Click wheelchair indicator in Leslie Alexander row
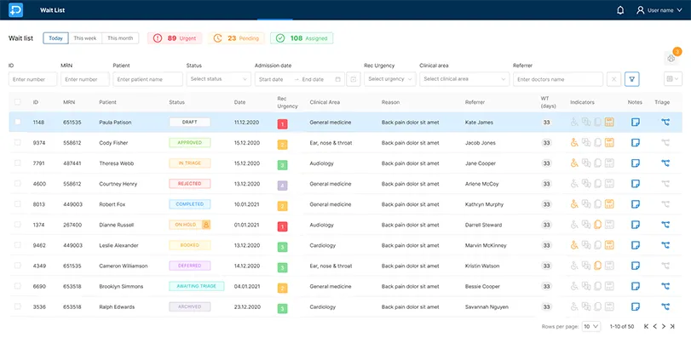Screen dimensions: 691x349 [574, 245]
